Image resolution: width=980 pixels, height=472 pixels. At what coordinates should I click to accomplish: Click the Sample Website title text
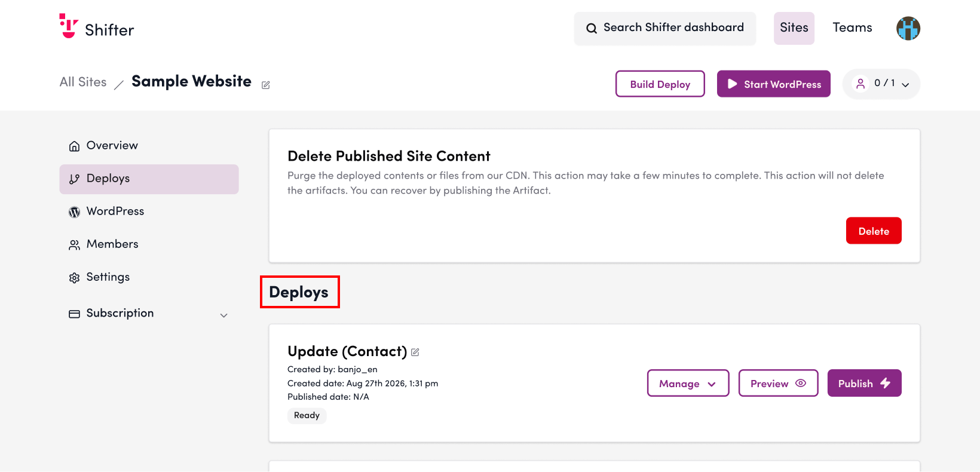pos(191,81)
